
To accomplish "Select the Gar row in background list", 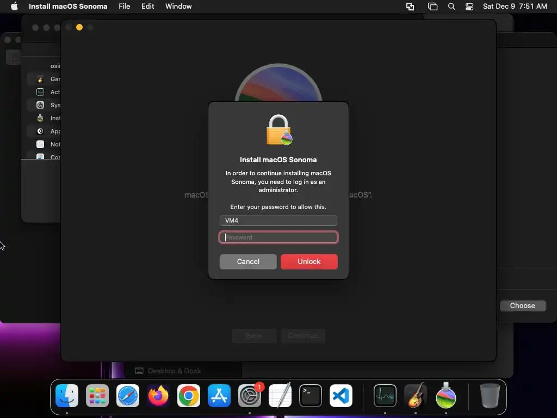I will pyautogui.click(x=44, y=79).
